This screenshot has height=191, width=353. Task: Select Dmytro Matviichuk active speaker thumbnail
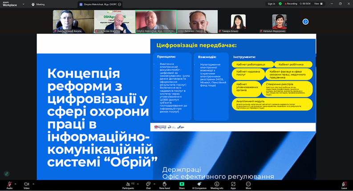pos(156,22)
